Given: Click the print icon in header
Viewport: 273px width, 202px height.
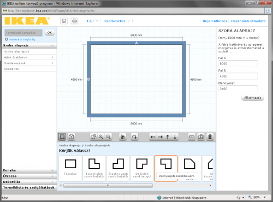Looking at the screenshot, I should click(x=74, y=21).
